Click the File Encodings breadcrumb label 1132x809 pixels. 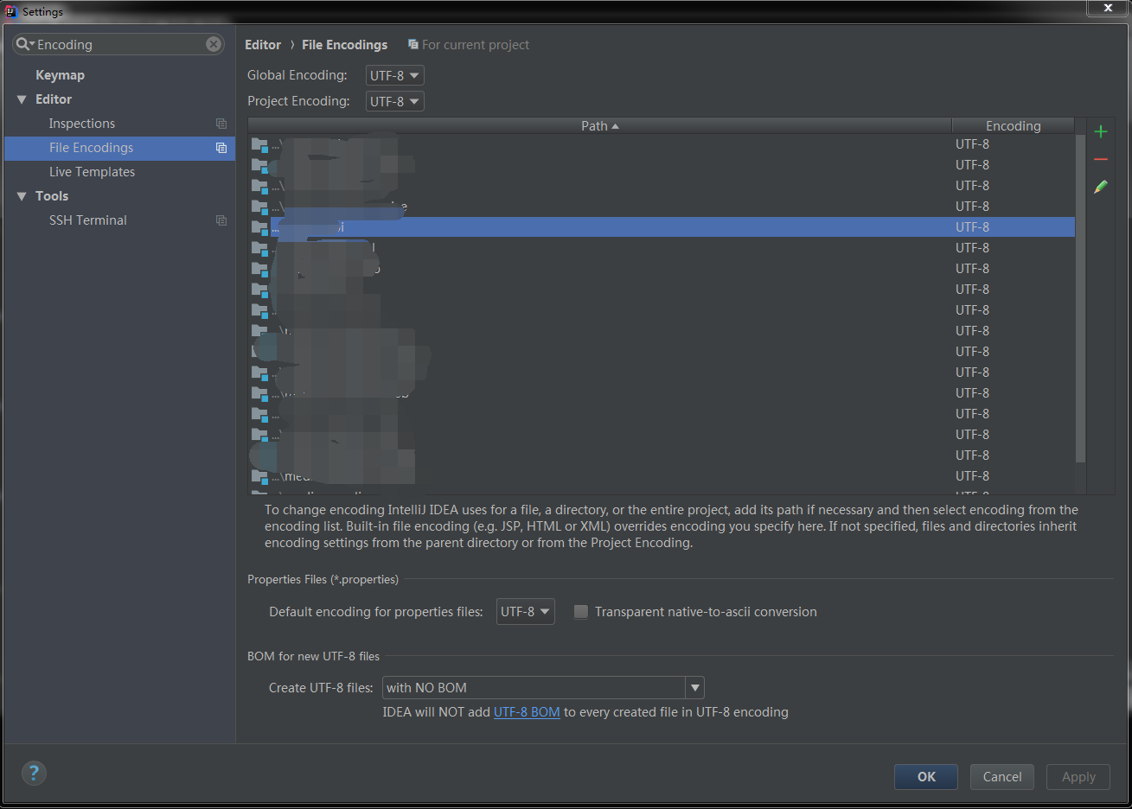[x=344, y=45]
